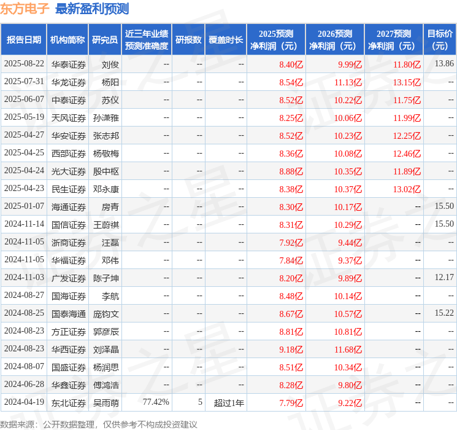The height and width of the screenshot is (430, 457).
Task: Click coverage duration 超过1年
Action: (229, 403)
